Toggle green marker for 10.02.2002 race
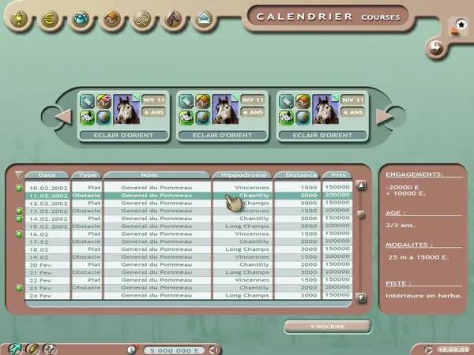The image size is (474, 355). [19, 188]
